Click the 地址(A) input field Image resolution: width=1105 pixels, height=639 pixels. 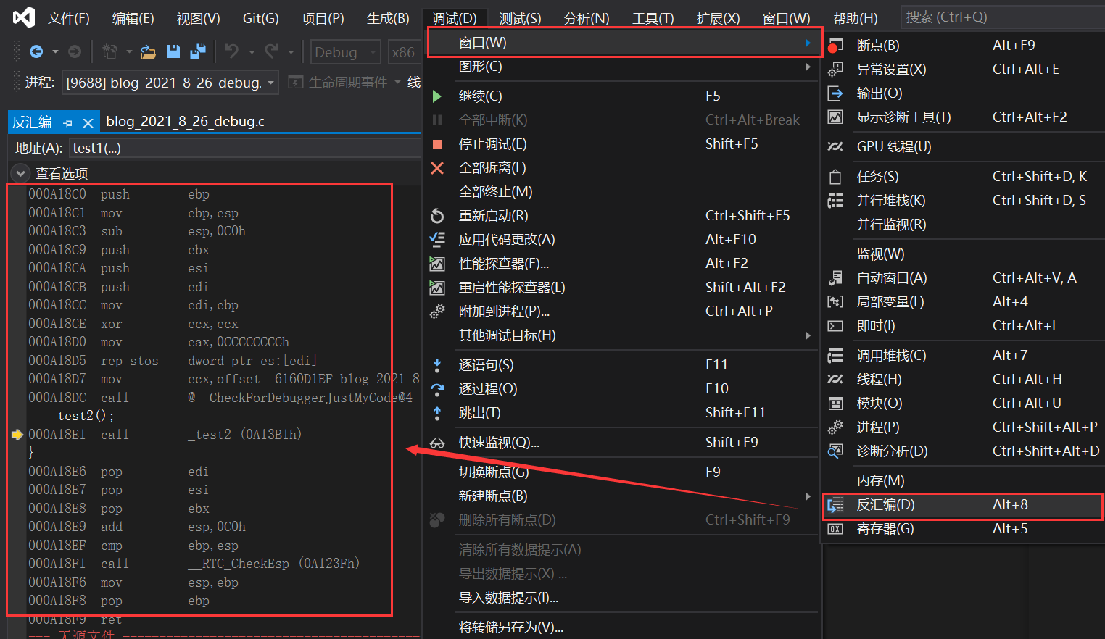pos(245,148)
